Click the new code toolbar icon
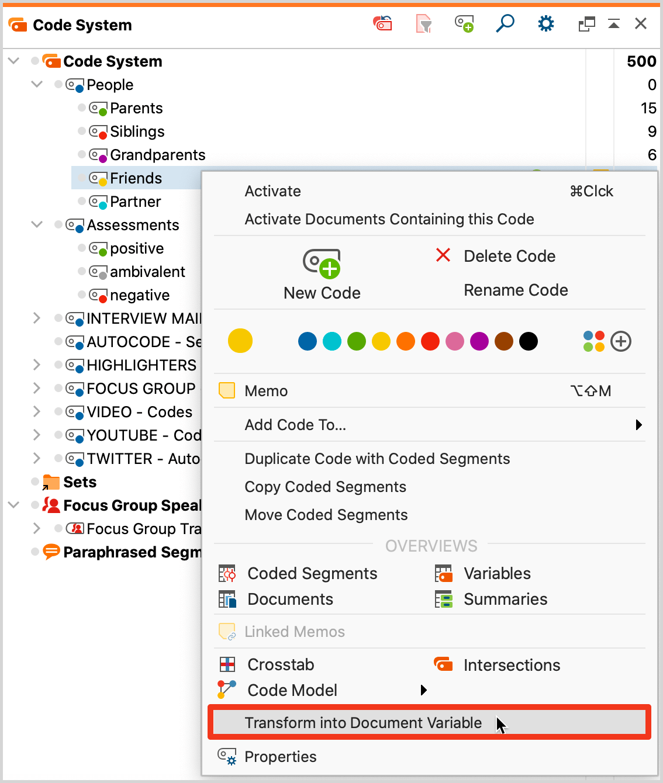This screenshot has width=663, height=783. pos(464,24)
